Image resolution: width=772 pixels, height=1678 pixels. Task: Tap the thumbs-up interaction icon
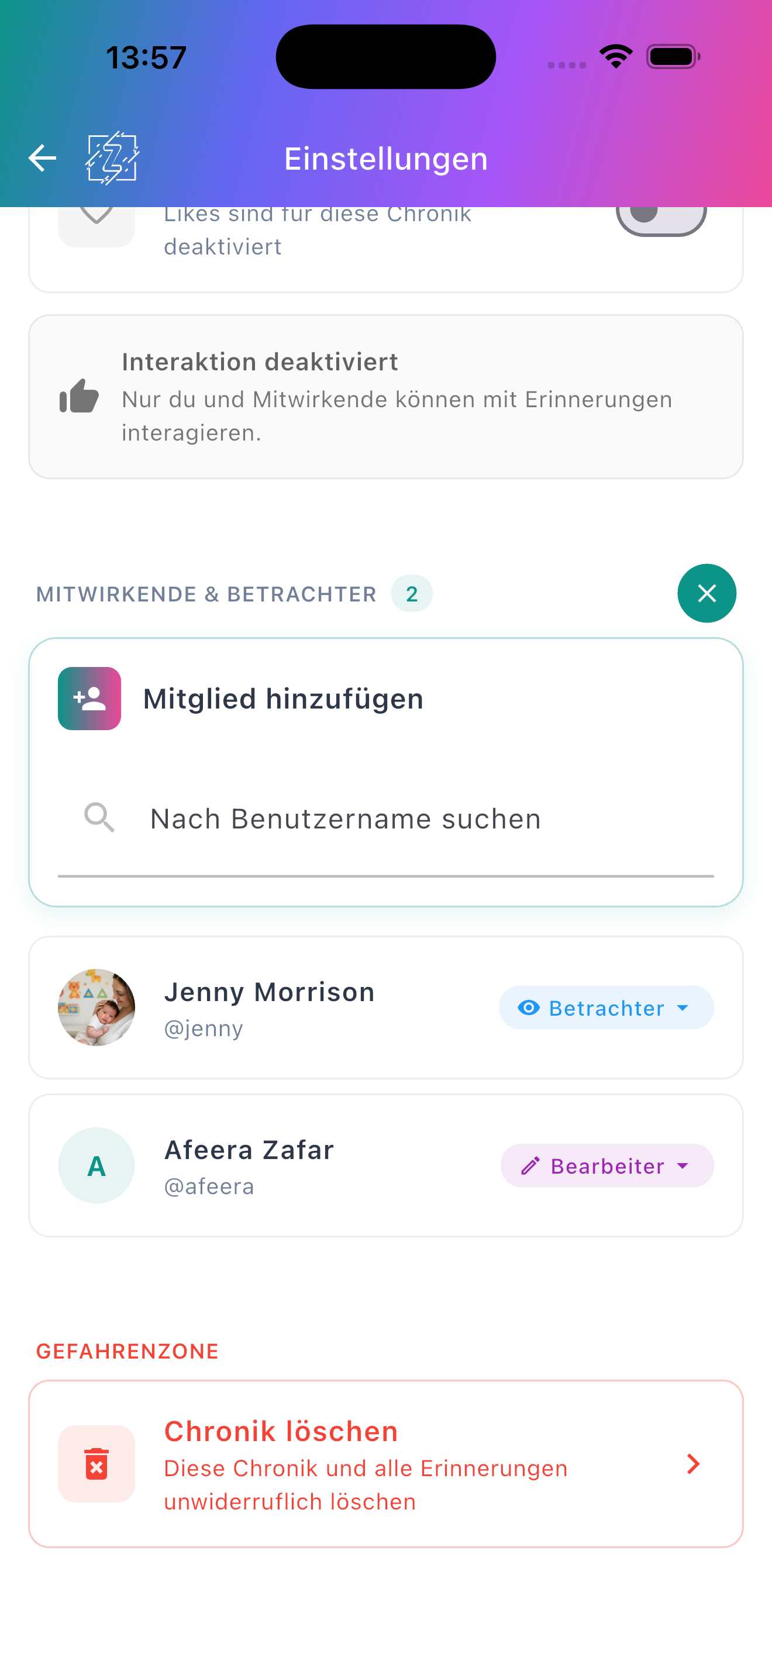[x=79, y=396]
